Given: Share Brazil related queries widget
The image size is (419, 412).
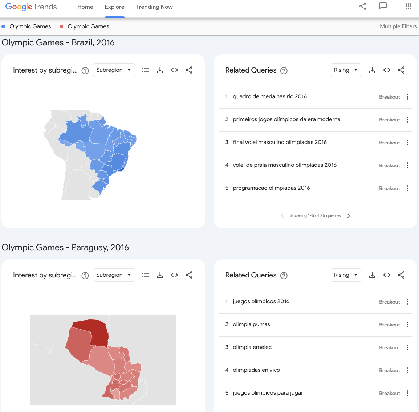Looking at the screenshot, I should click(401, 70).
